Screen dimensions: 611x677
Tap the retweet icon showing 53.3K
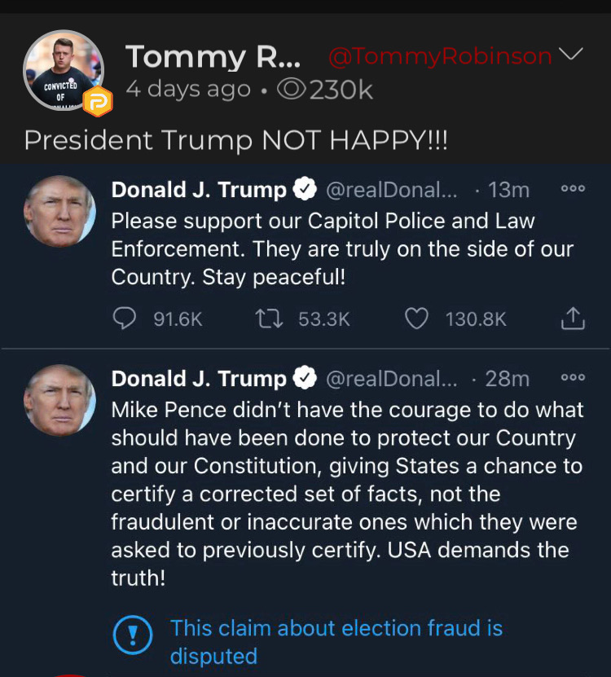click(x=269, y=319)
